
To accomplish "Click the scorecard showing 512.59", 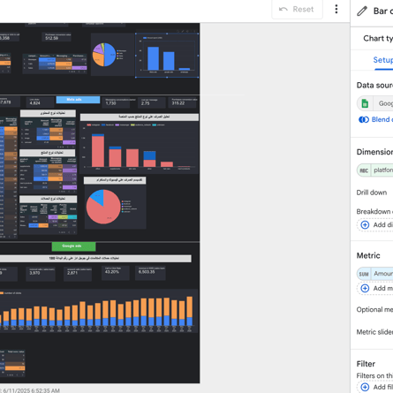I will pyautogui.click(x=57, y=37).
